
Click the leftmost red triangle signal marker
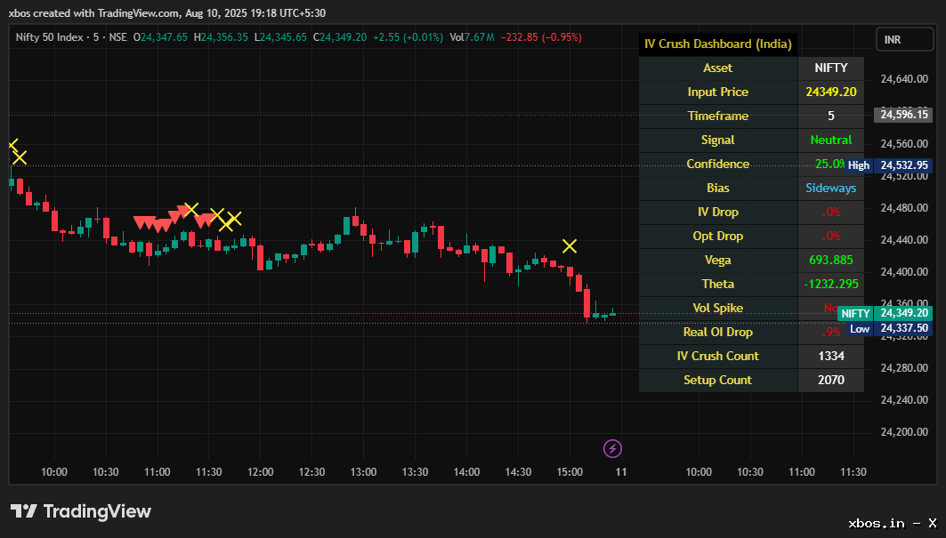[138, 221]
